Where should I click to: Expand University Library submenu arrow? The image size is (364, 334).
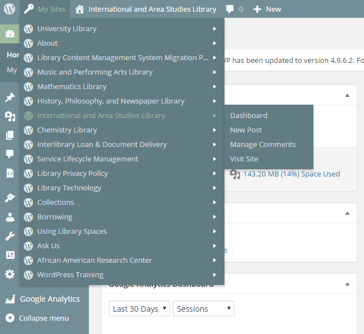point(215,29)
